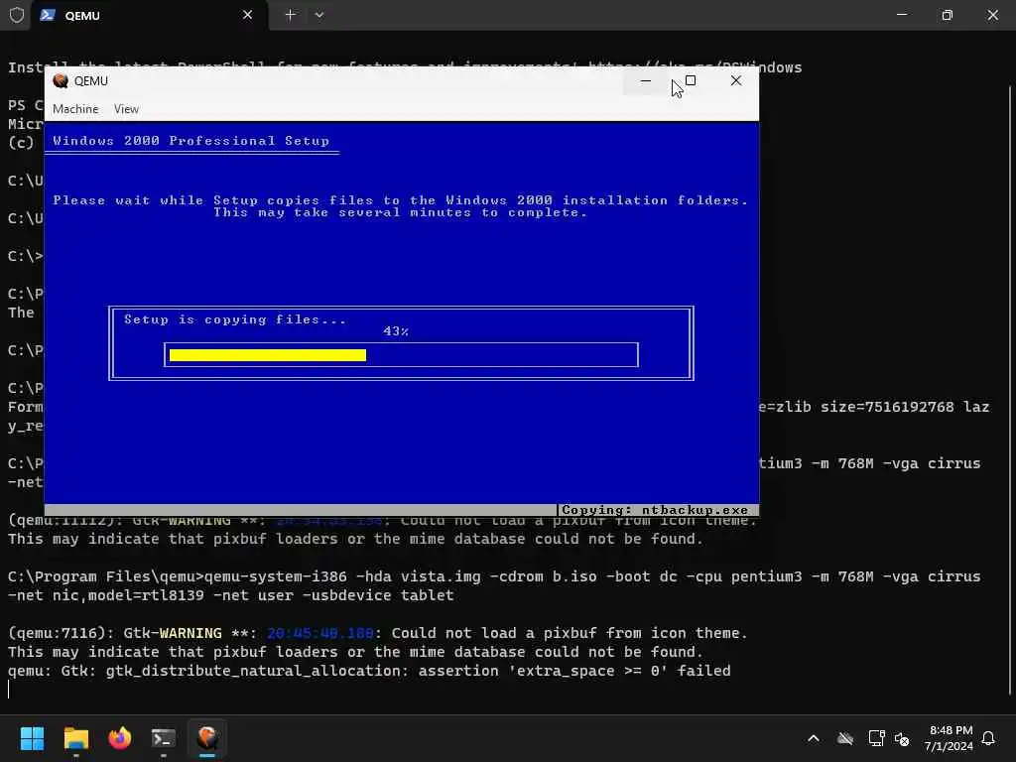Screen dimensions: 1016x762
Task: Minimize the Windows Terminal window
Action: 902,15
